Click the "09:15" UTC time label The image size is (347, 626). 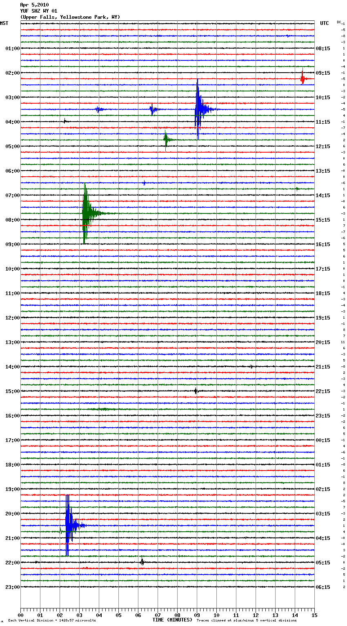point(323,73)
